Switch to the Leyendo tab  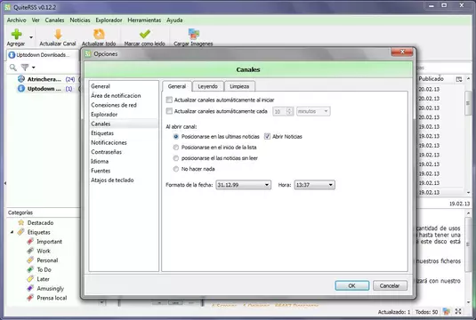208,86
